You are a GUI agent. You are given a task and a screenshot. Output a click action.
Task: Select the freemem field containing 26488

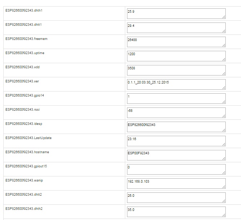click(176, 42)
